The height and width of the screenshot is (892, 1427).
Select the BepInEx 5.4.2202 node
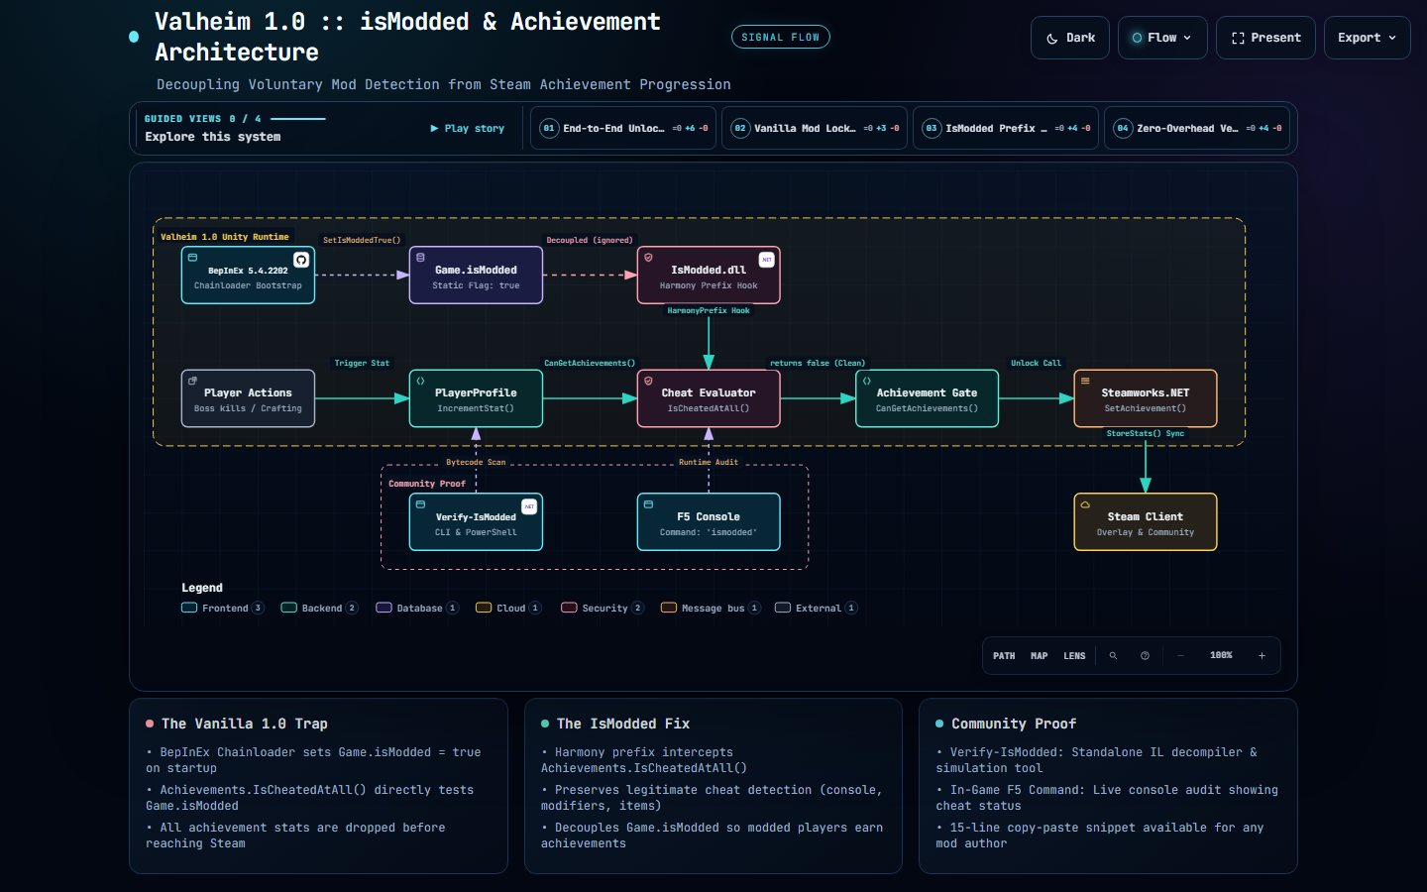tap(248, 276)
